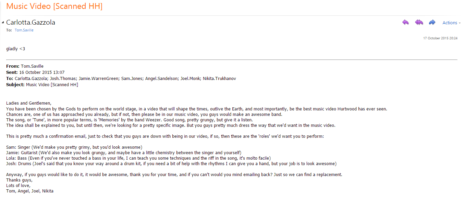Open the Tom.Saville recipient link
464x200 pixels.
click(24, 30)
